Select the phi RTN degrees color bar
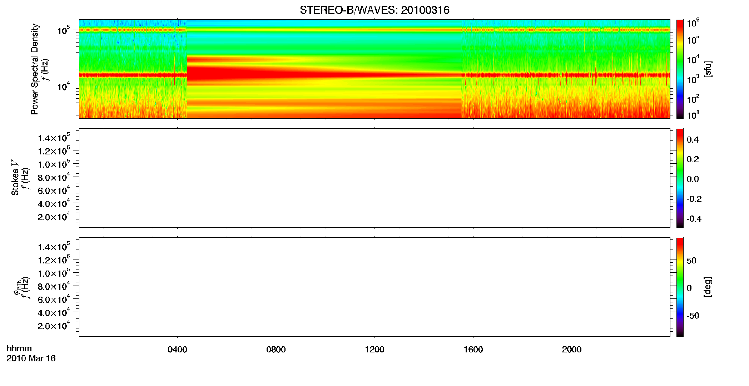Screen dimensions: 749x386 (x=680, y=287)
